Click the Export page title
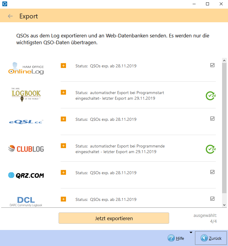Screen dimensions: 228x246 29,16
